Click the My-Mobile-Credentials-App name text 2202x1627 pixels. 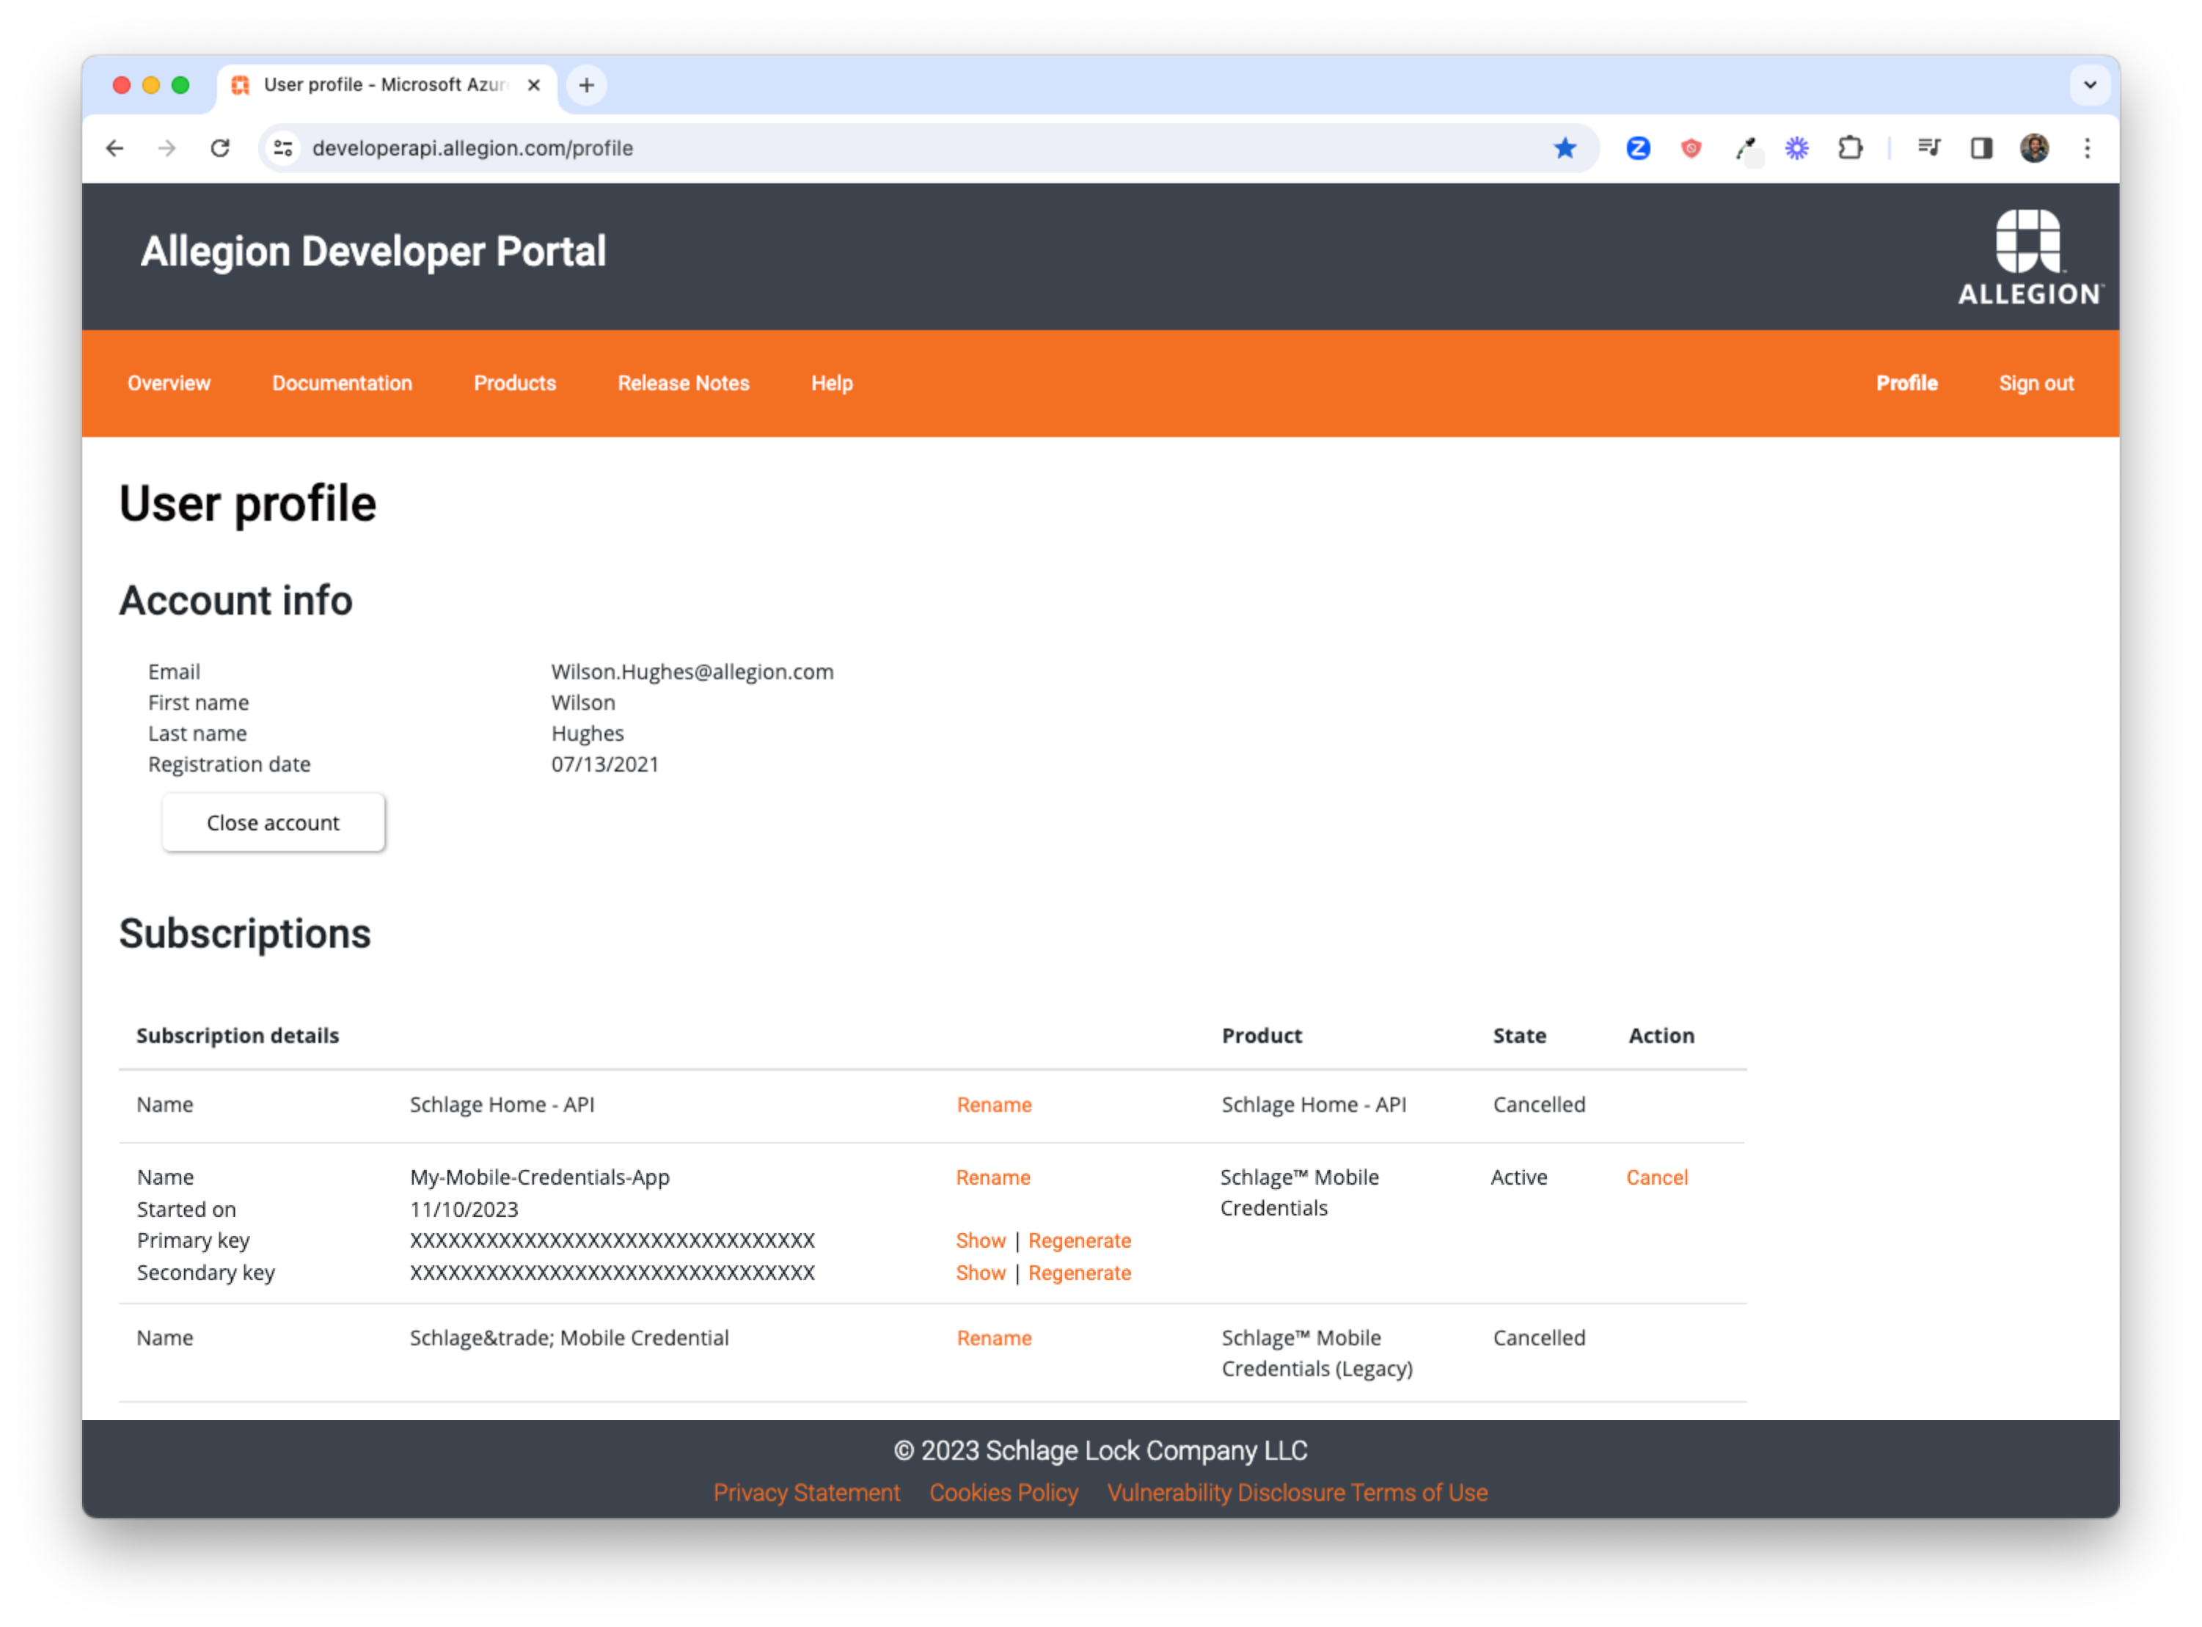[x=540, y=1178]
